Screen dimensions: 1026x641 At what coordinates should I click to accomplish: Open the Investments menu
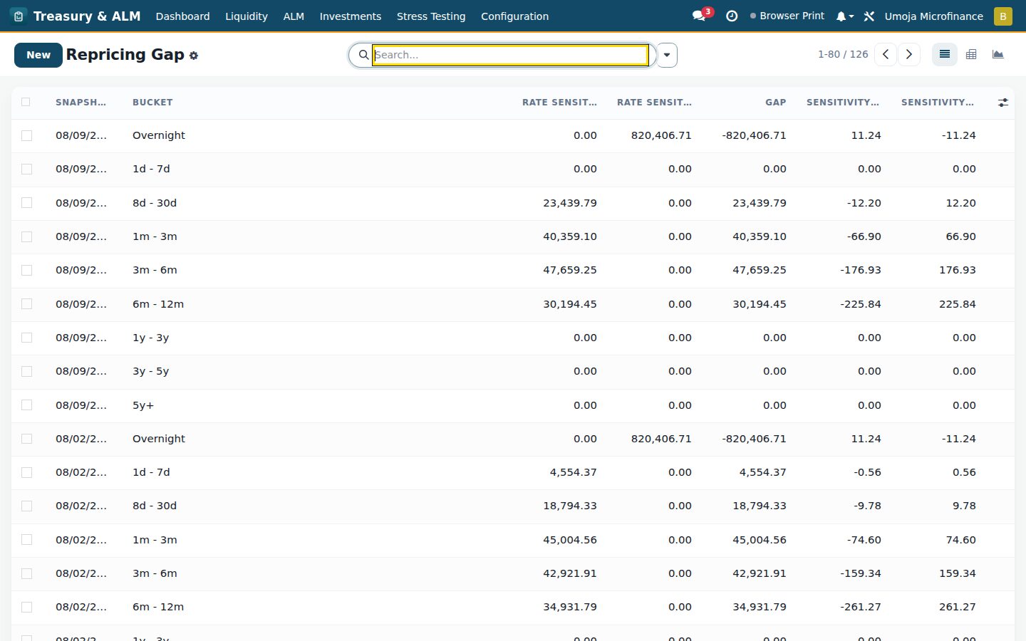tap(351, 16)
